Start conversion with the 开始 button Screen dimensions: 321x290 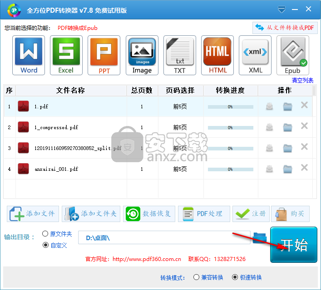click(x=294, y=245)
